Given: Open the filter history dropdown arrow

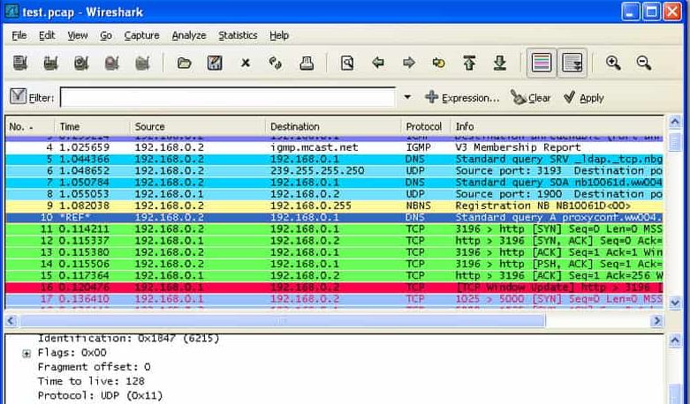Looking at the screenshot, I should [x=407, y=97].
